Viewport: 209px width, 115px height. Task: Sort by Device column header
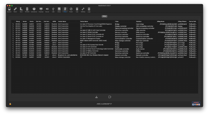32,21
